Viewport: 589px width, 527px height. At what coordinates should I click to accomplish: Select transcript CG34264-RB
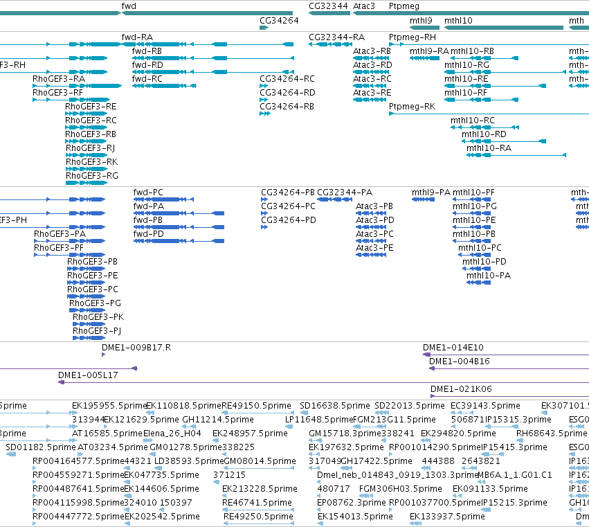287,107
